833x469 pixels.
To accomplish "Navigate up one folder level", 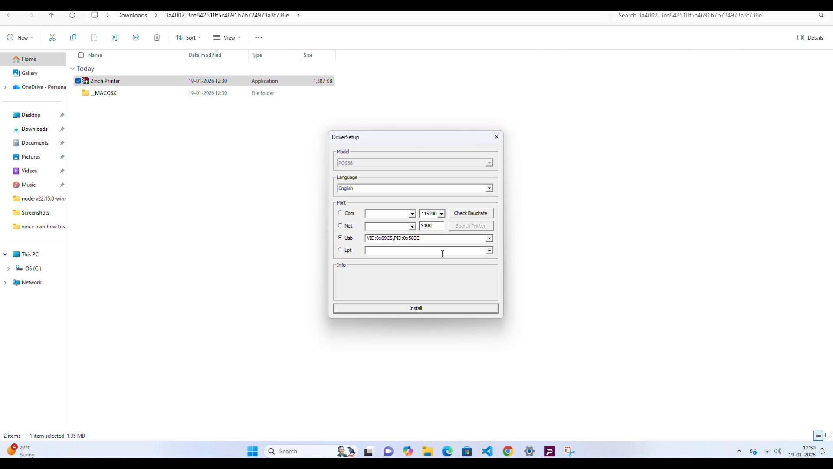I will (x=51, y=15).
